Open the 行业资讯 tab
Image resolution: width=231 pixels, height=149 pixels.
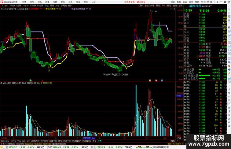[x=38, y=144]
